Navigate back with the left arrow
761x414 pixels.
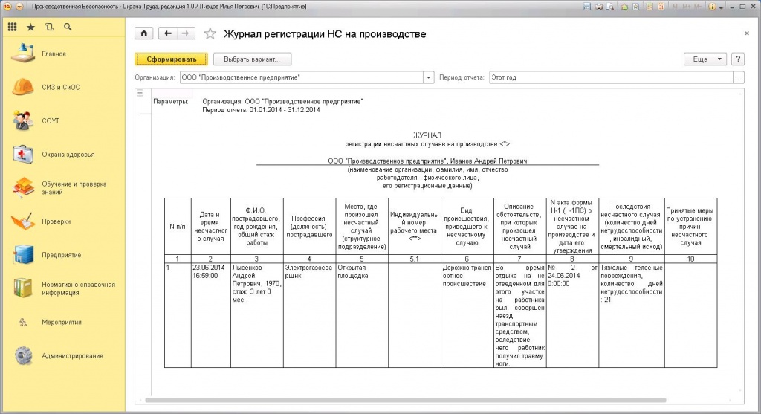pos(168,33)
